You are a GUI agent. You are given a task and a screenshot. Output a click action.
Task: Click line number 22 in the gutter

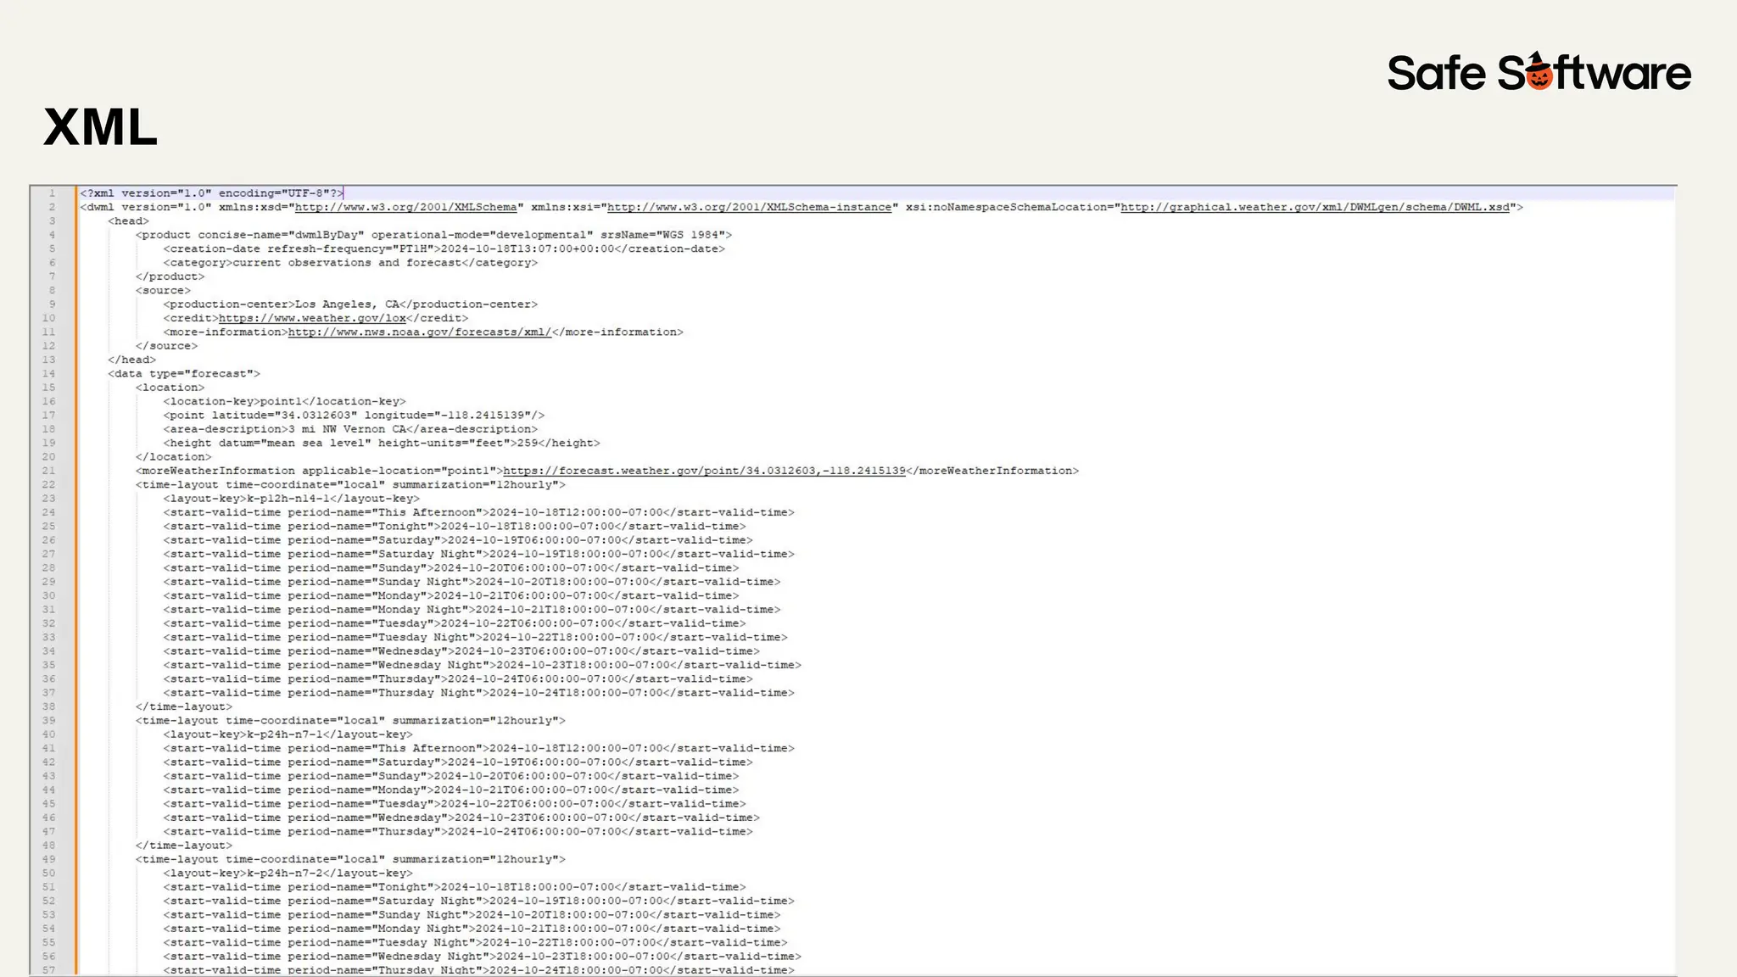[49, 485]
